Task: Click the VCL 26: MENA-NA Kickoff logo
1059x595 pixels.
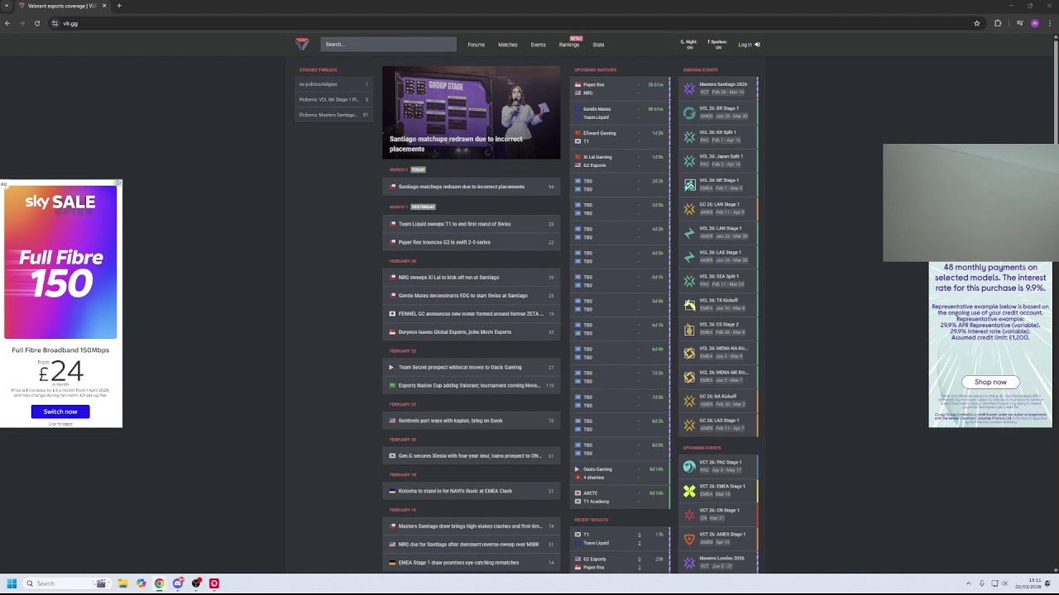Action: tap(689, 352)
